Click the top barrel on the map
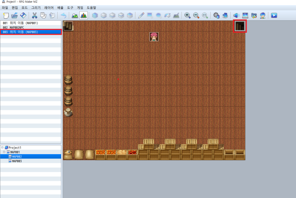 68,80
